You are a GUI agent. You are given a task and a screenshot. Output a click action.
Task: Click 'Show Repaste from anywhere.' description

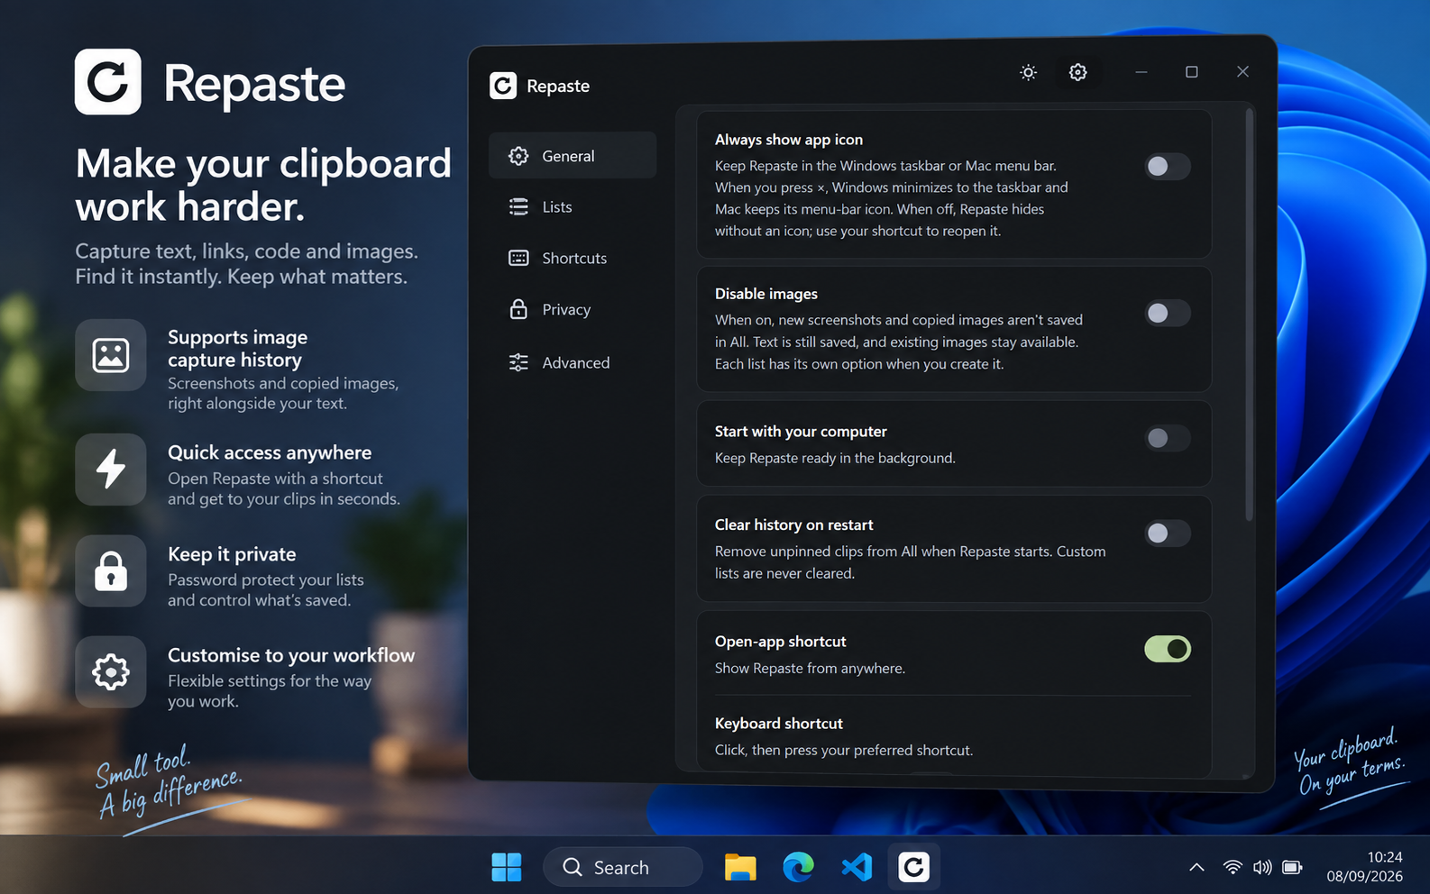coord(810,669)
